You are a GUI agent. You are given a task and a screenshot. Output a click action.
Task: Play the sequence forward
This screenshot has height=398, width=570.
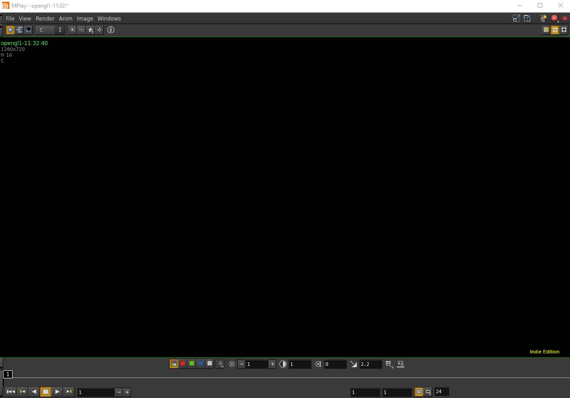pyautogui.click(x=57, y=392)
